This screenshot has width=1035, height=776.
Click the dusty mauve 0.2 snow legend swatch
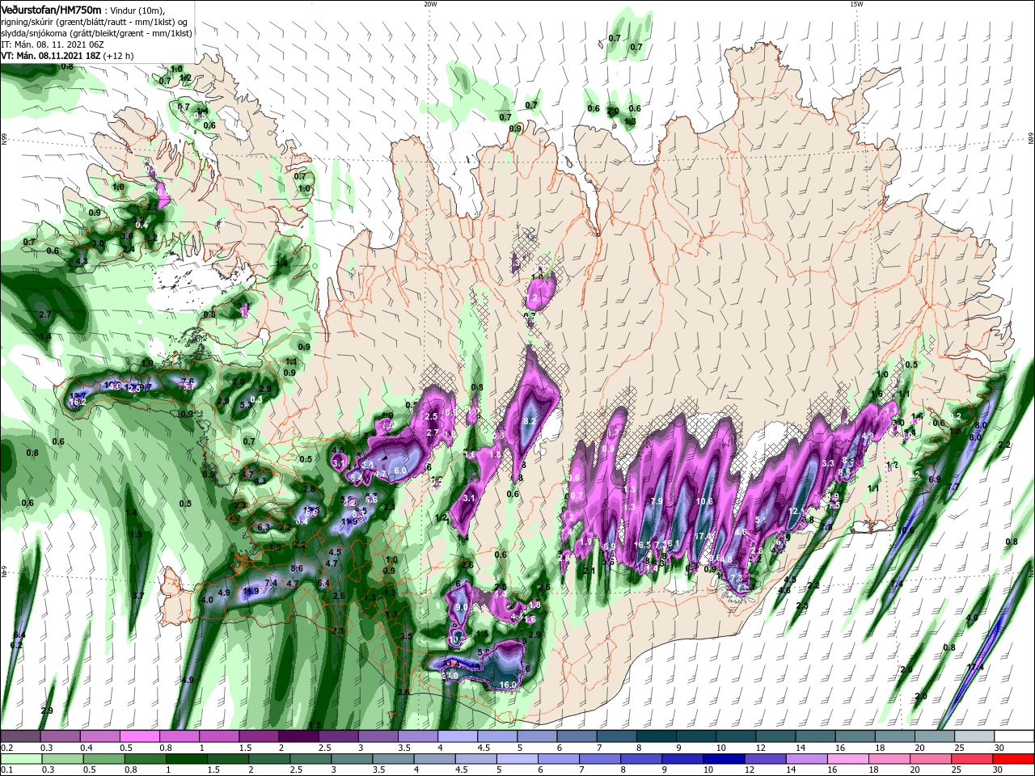coord(20,736)
